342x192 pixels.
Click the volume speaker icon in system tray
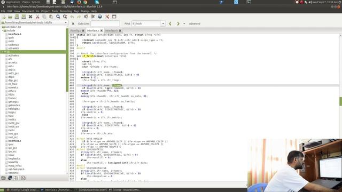310,2
